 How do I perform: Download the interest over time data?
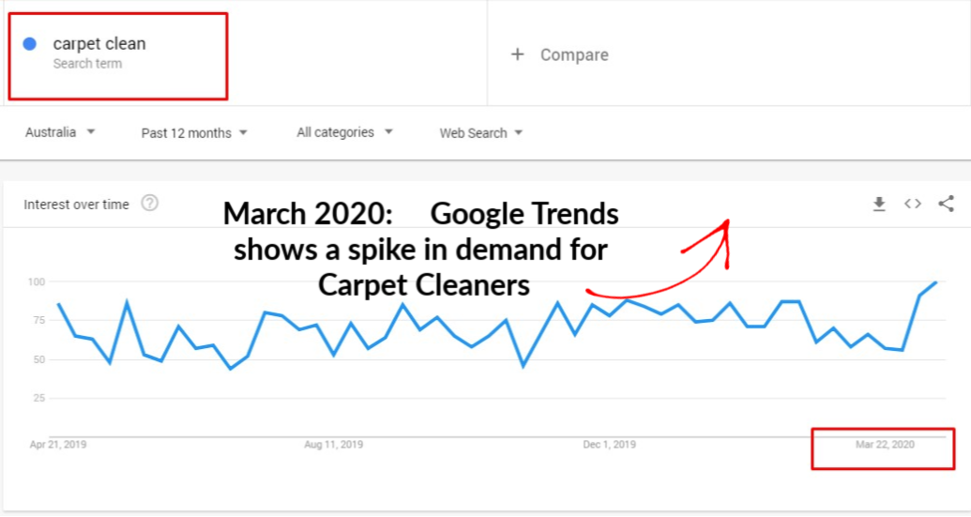[x=879, y=204]
